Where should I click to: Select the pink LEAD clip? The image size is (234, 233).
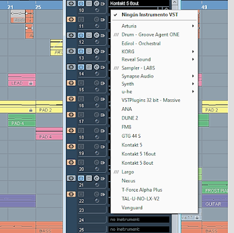[22, 80]
